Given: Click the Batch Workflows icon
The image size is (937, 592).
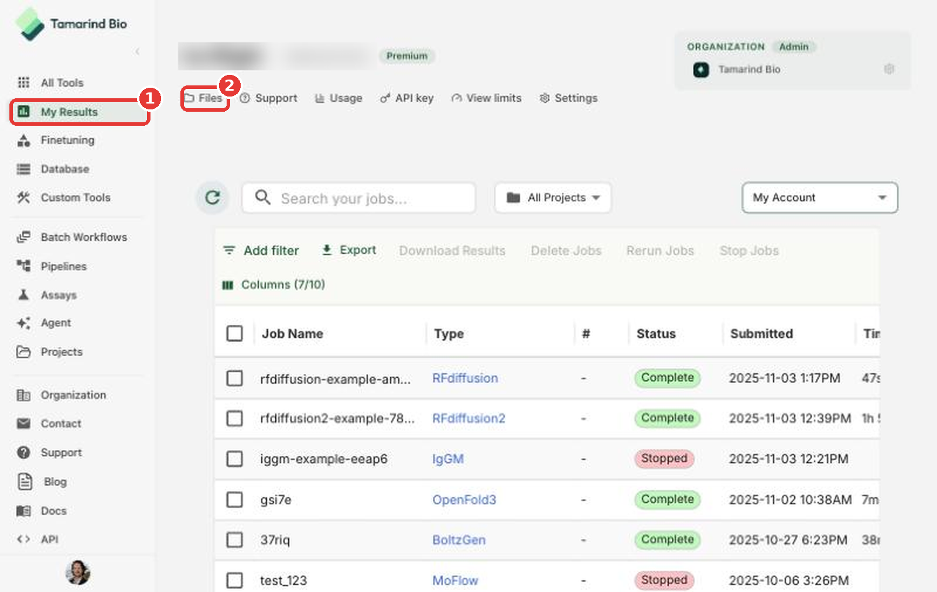Looking at the screenshot, I should 23,237.
